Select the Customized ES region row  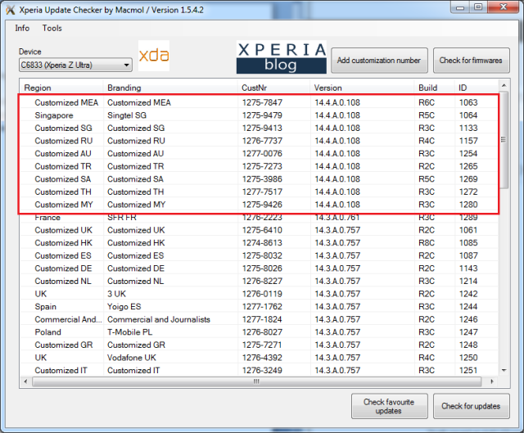(x=259, y=255)
